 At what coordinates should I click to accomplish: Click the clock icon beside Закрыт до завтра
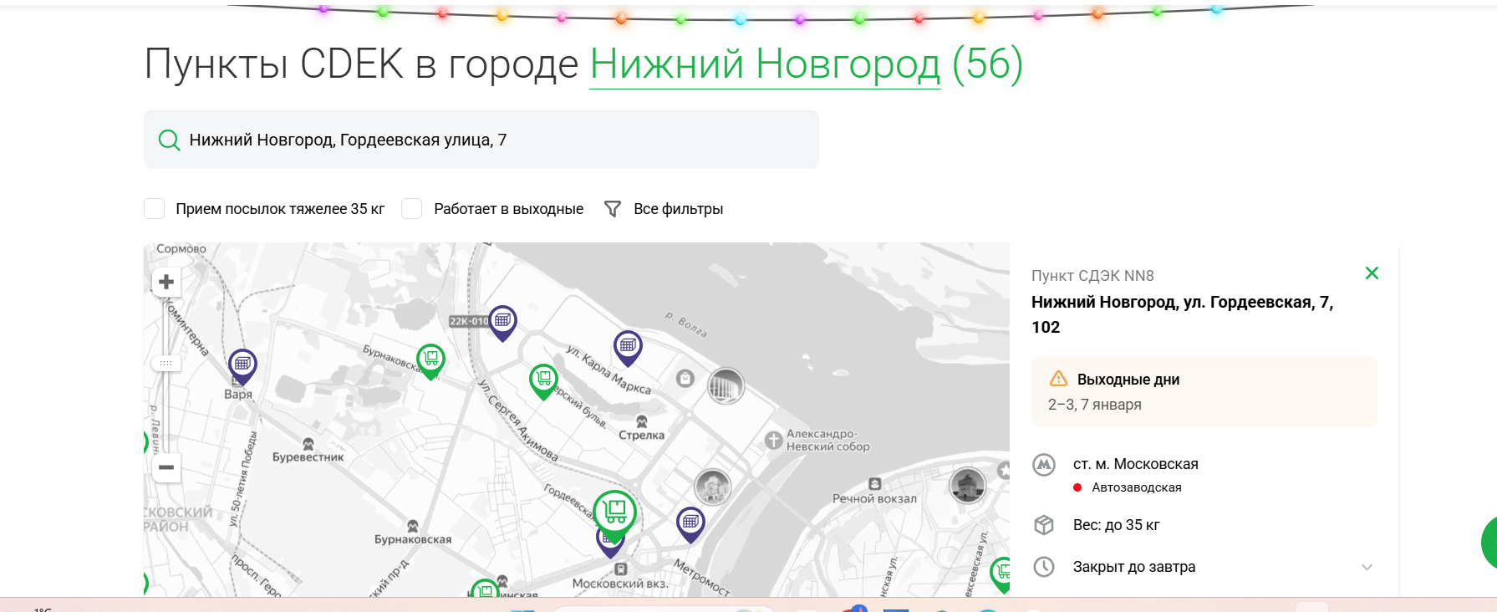click(1044, 567)
